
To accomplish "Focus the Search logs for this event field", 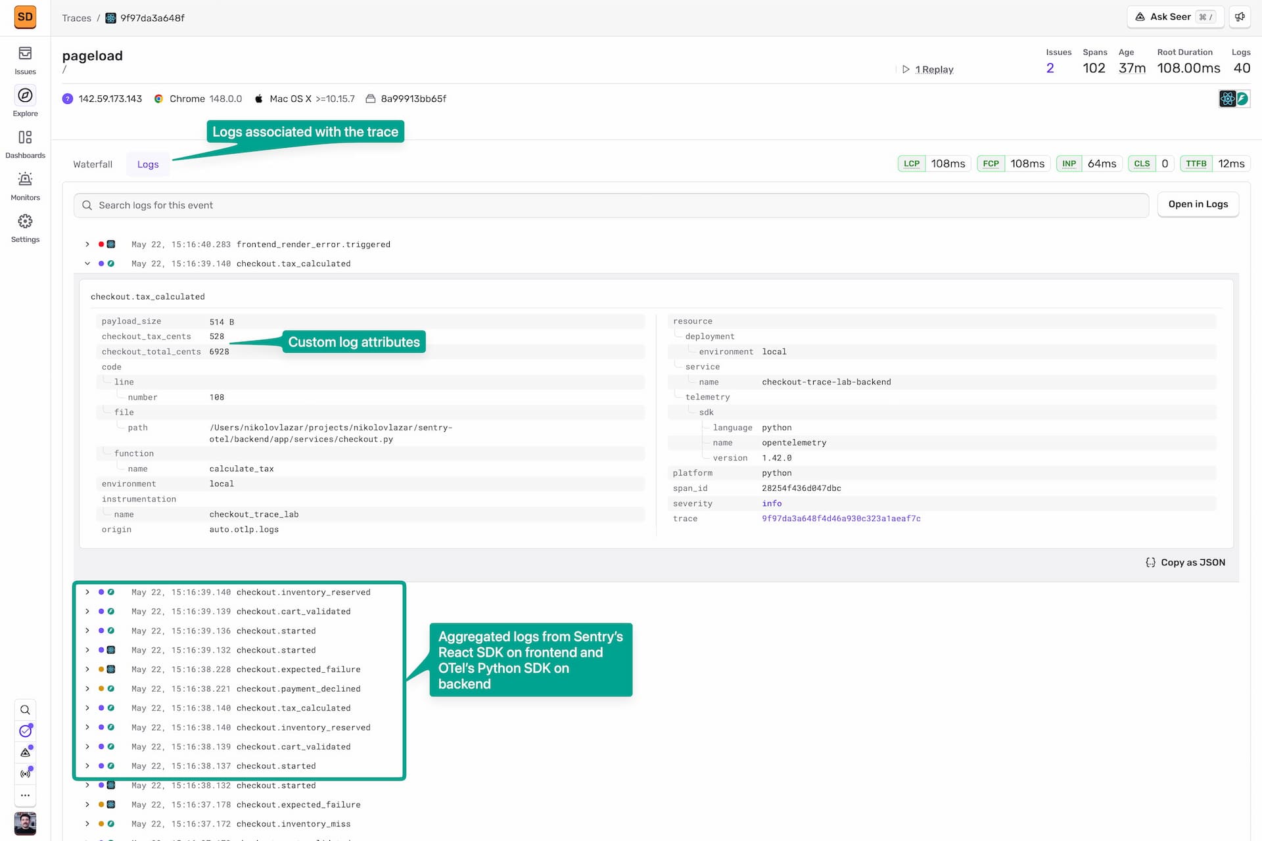I will (x=611, y=205).
